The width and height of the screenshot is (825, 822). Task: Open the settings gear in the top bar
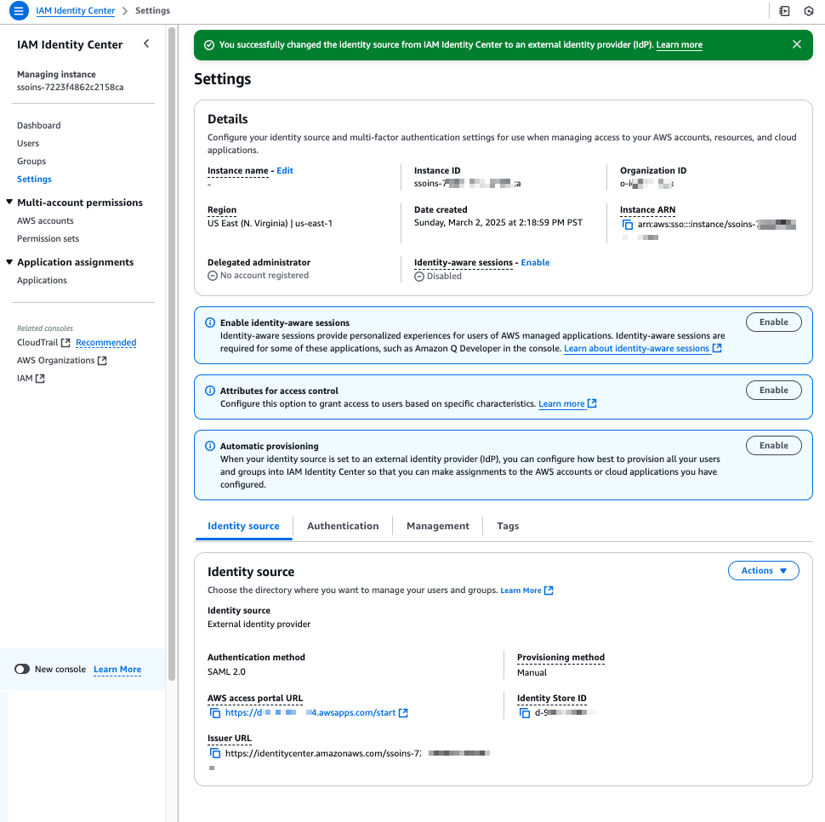click(x=808, y=10)
